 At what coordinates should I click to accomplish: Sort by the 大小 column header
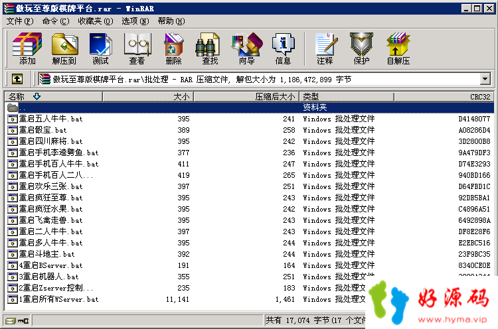click(148, 96)
